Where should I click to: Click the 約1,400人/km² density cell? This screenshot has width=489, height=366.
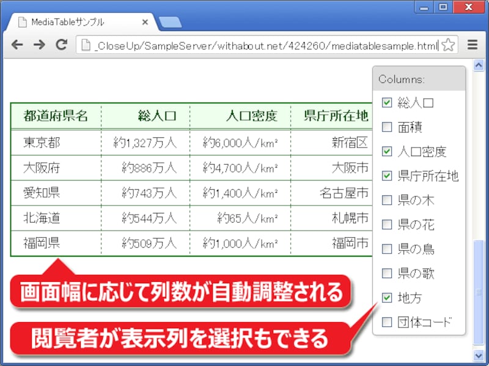[240, 193]
